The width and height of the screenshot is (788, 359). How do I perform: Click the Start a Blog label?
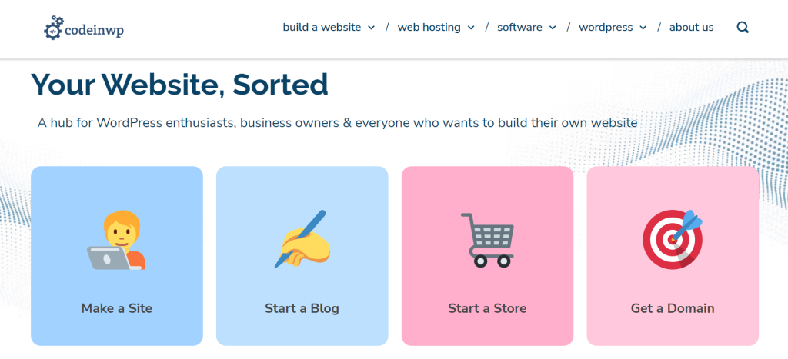tap(302, 307)
